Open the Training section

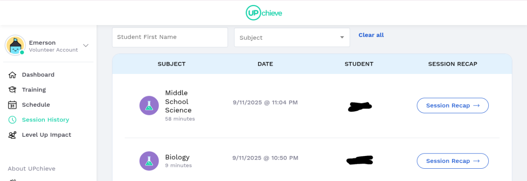(x=34, y=90)
